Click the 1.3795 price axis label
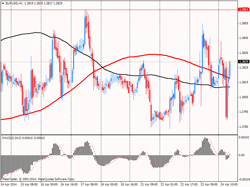The height and width of the screenshot is (187, 250). [243, 112]
